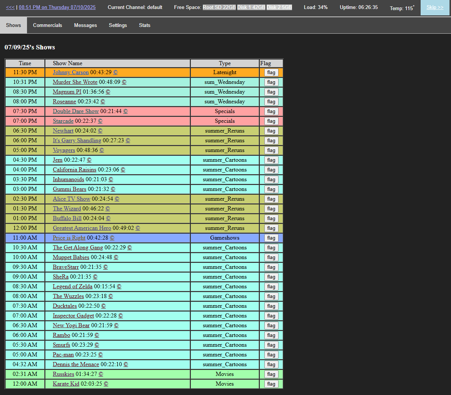
Task: Open the © icon for The Get Along Gang
Action: (130, 247)
